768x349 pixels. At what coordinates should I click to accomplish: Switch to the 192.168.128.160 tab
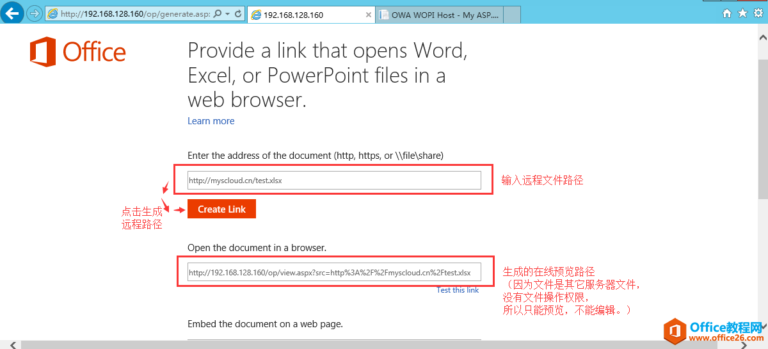pos(312,15)
